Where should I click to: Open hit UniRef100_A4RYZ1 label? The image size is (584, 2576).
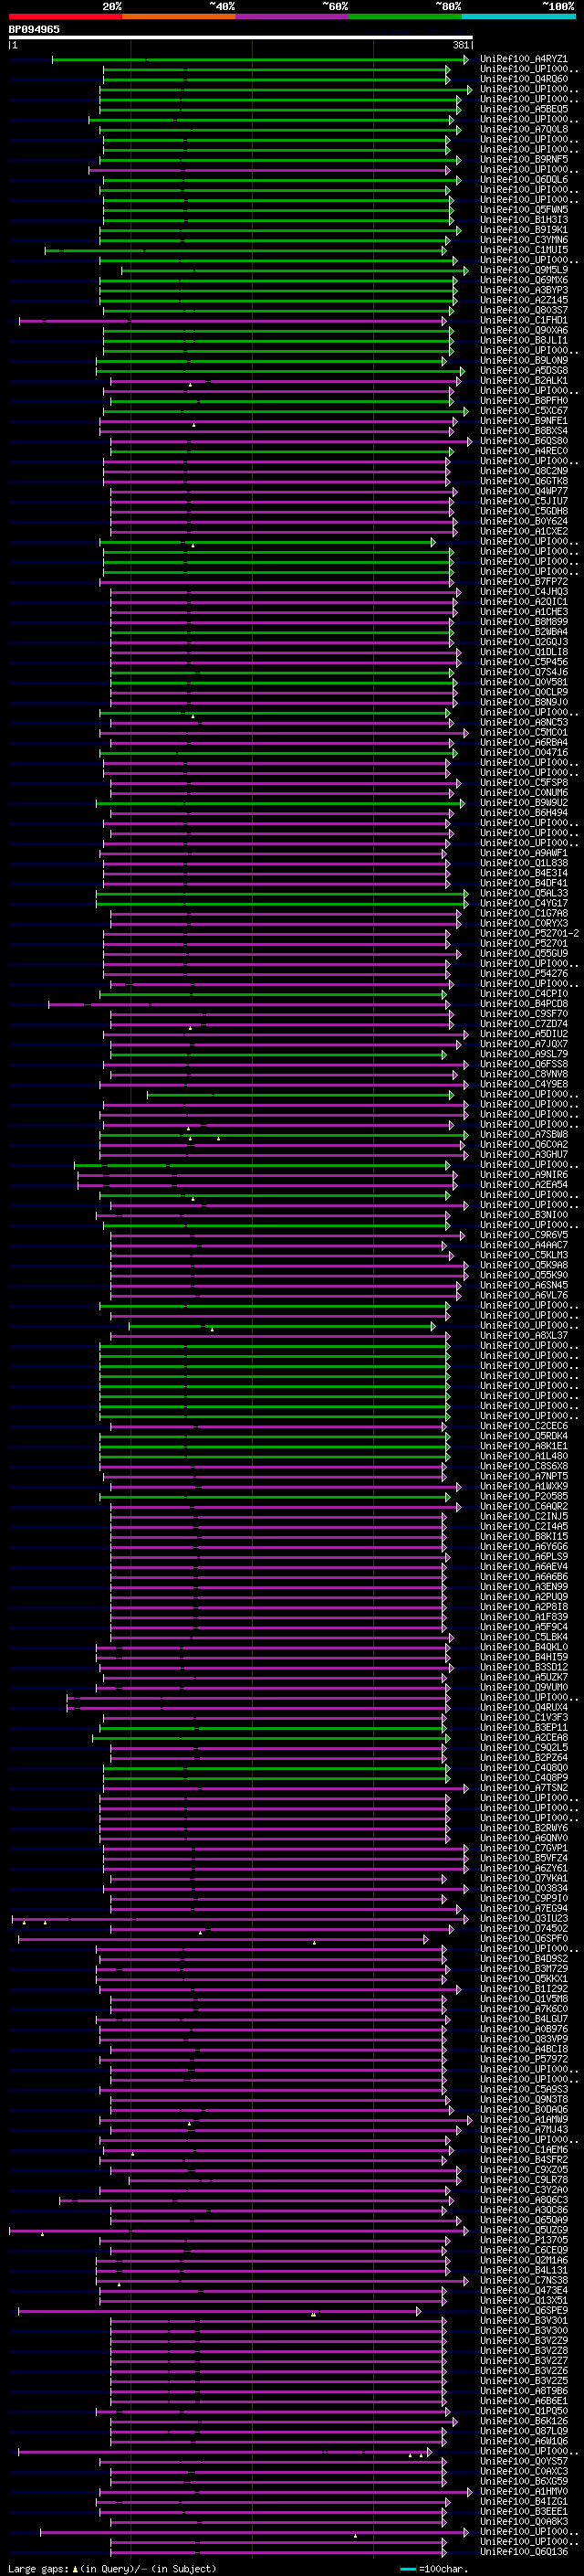(x=524, y=59)
